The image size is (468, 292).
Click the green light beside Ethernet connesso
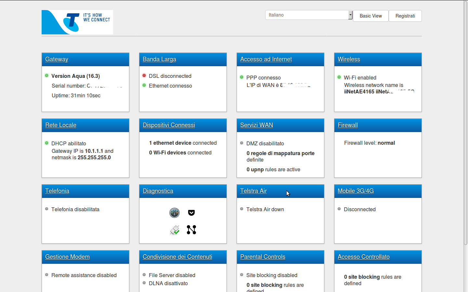[x=144, y=85]
